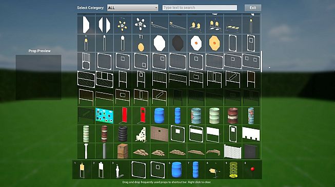This screenshot has width=335, height=187.
Task: Select the stack of black tires
Action: 123,134
